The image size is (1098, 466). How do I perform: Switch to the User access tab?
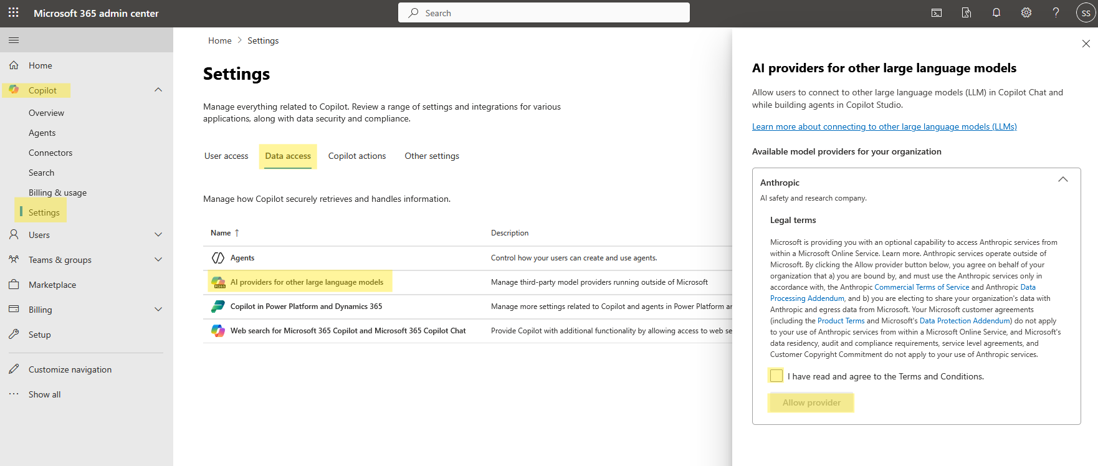(226, 156)
